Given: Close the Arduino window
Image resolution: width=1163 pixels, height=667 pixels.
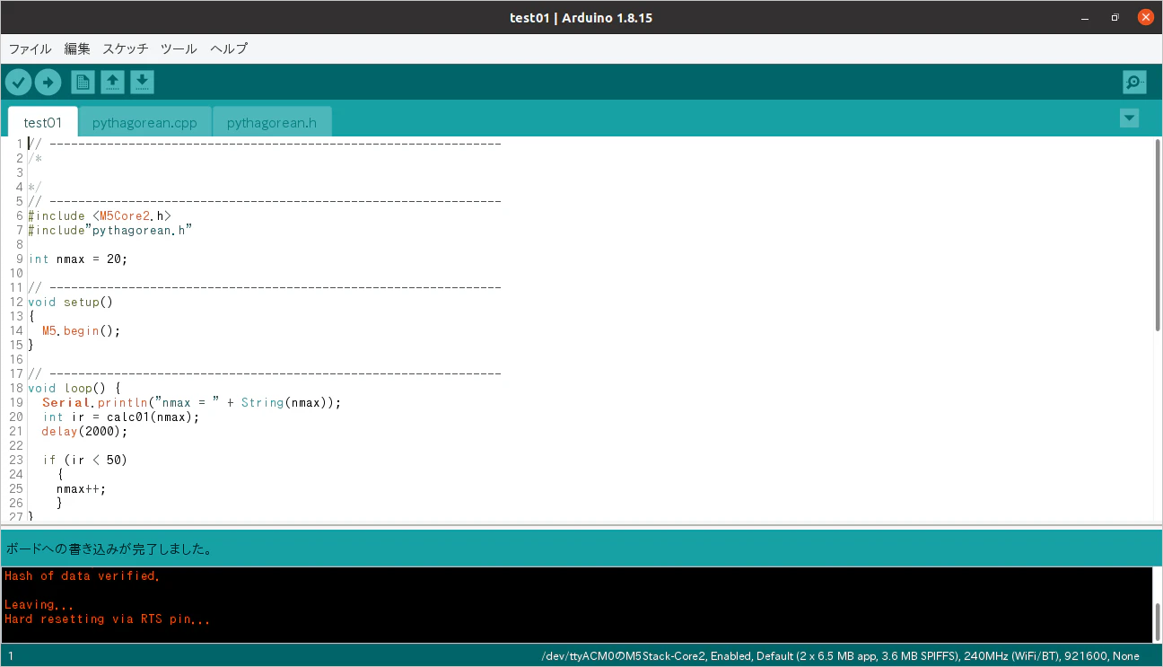Looking at the screenshot, I should click(1145, 17).
